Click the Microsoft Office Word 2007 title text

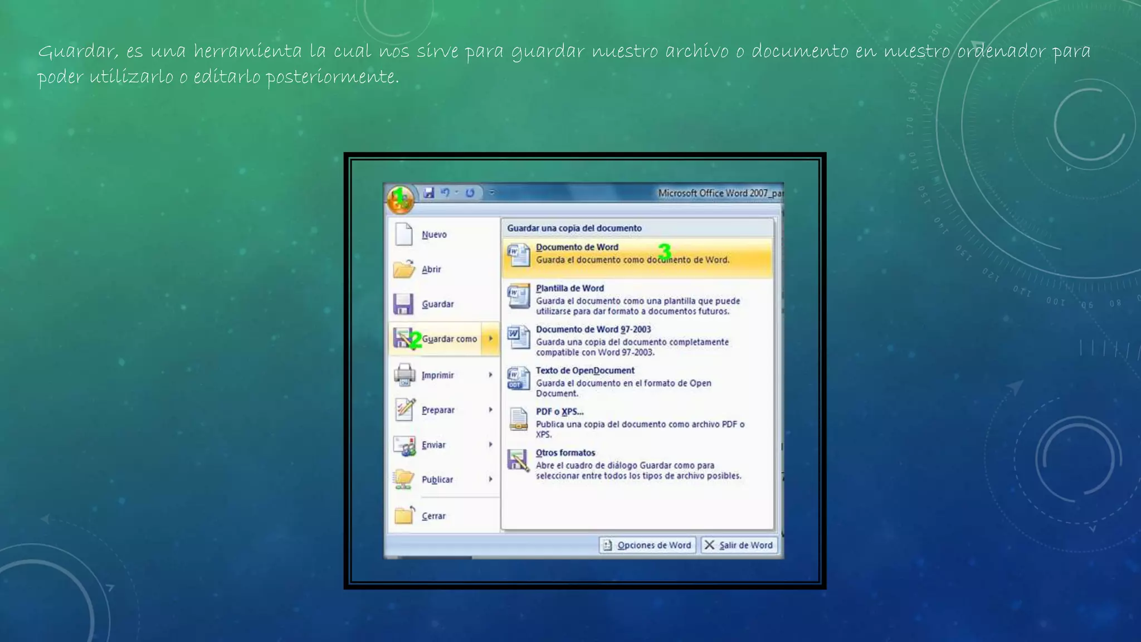tap(720, 193)
